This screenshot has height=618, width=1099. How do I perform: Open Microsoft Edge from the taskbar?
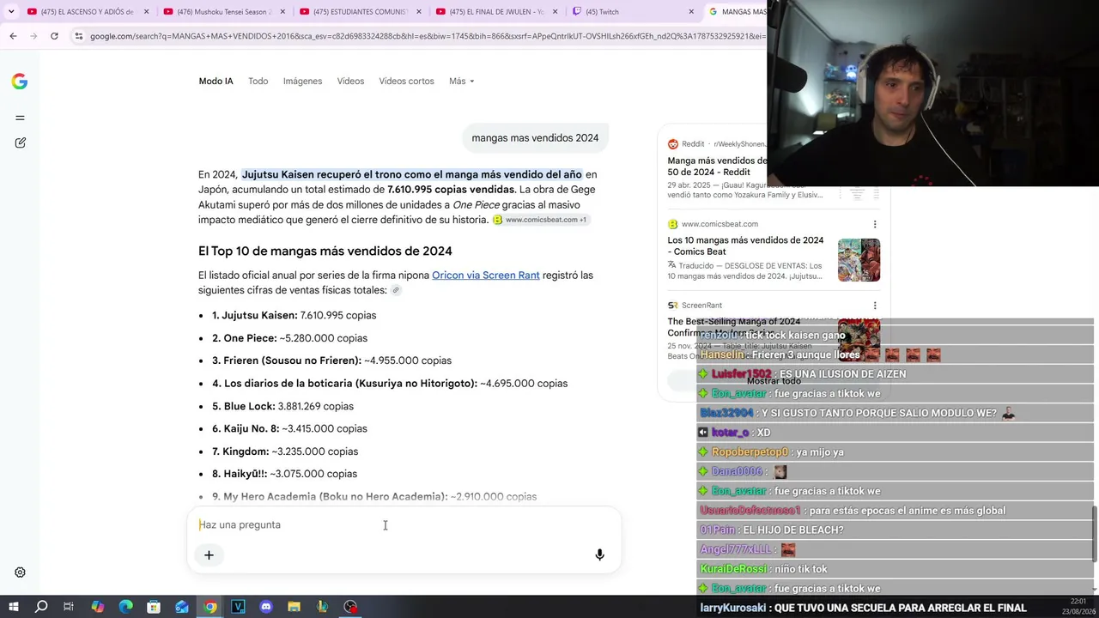click(x=125, y=607)
